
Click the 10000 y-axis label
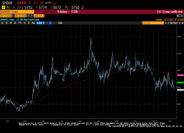[179, 54]
